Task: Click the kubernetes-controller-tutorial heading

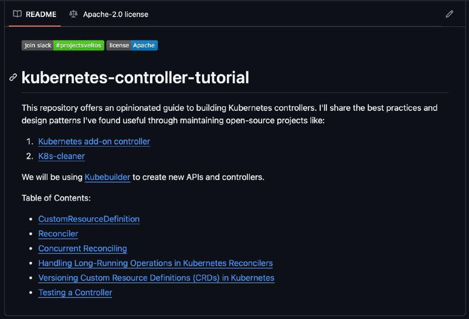Action: point(135,77)
